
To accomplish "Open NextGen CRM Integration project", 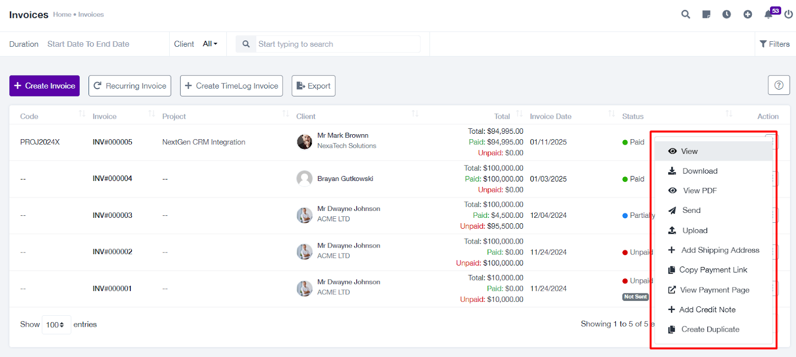I will (x=204, y=142).
